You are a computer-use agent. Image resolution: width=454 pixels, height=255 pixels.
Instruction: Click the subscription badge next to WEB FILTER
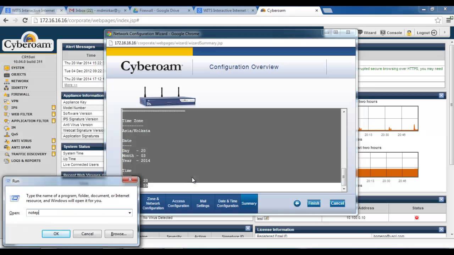coord(54,114)
